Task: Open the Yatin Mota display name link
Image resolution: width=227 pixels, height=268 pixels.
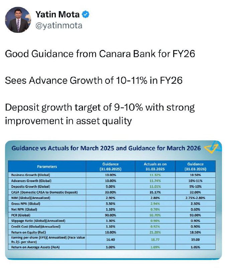Action: tap(58, 14)
